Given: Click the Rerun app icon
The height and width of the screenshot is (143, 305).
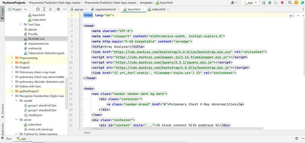Looking at the screenshot, I should coord(264,3).
